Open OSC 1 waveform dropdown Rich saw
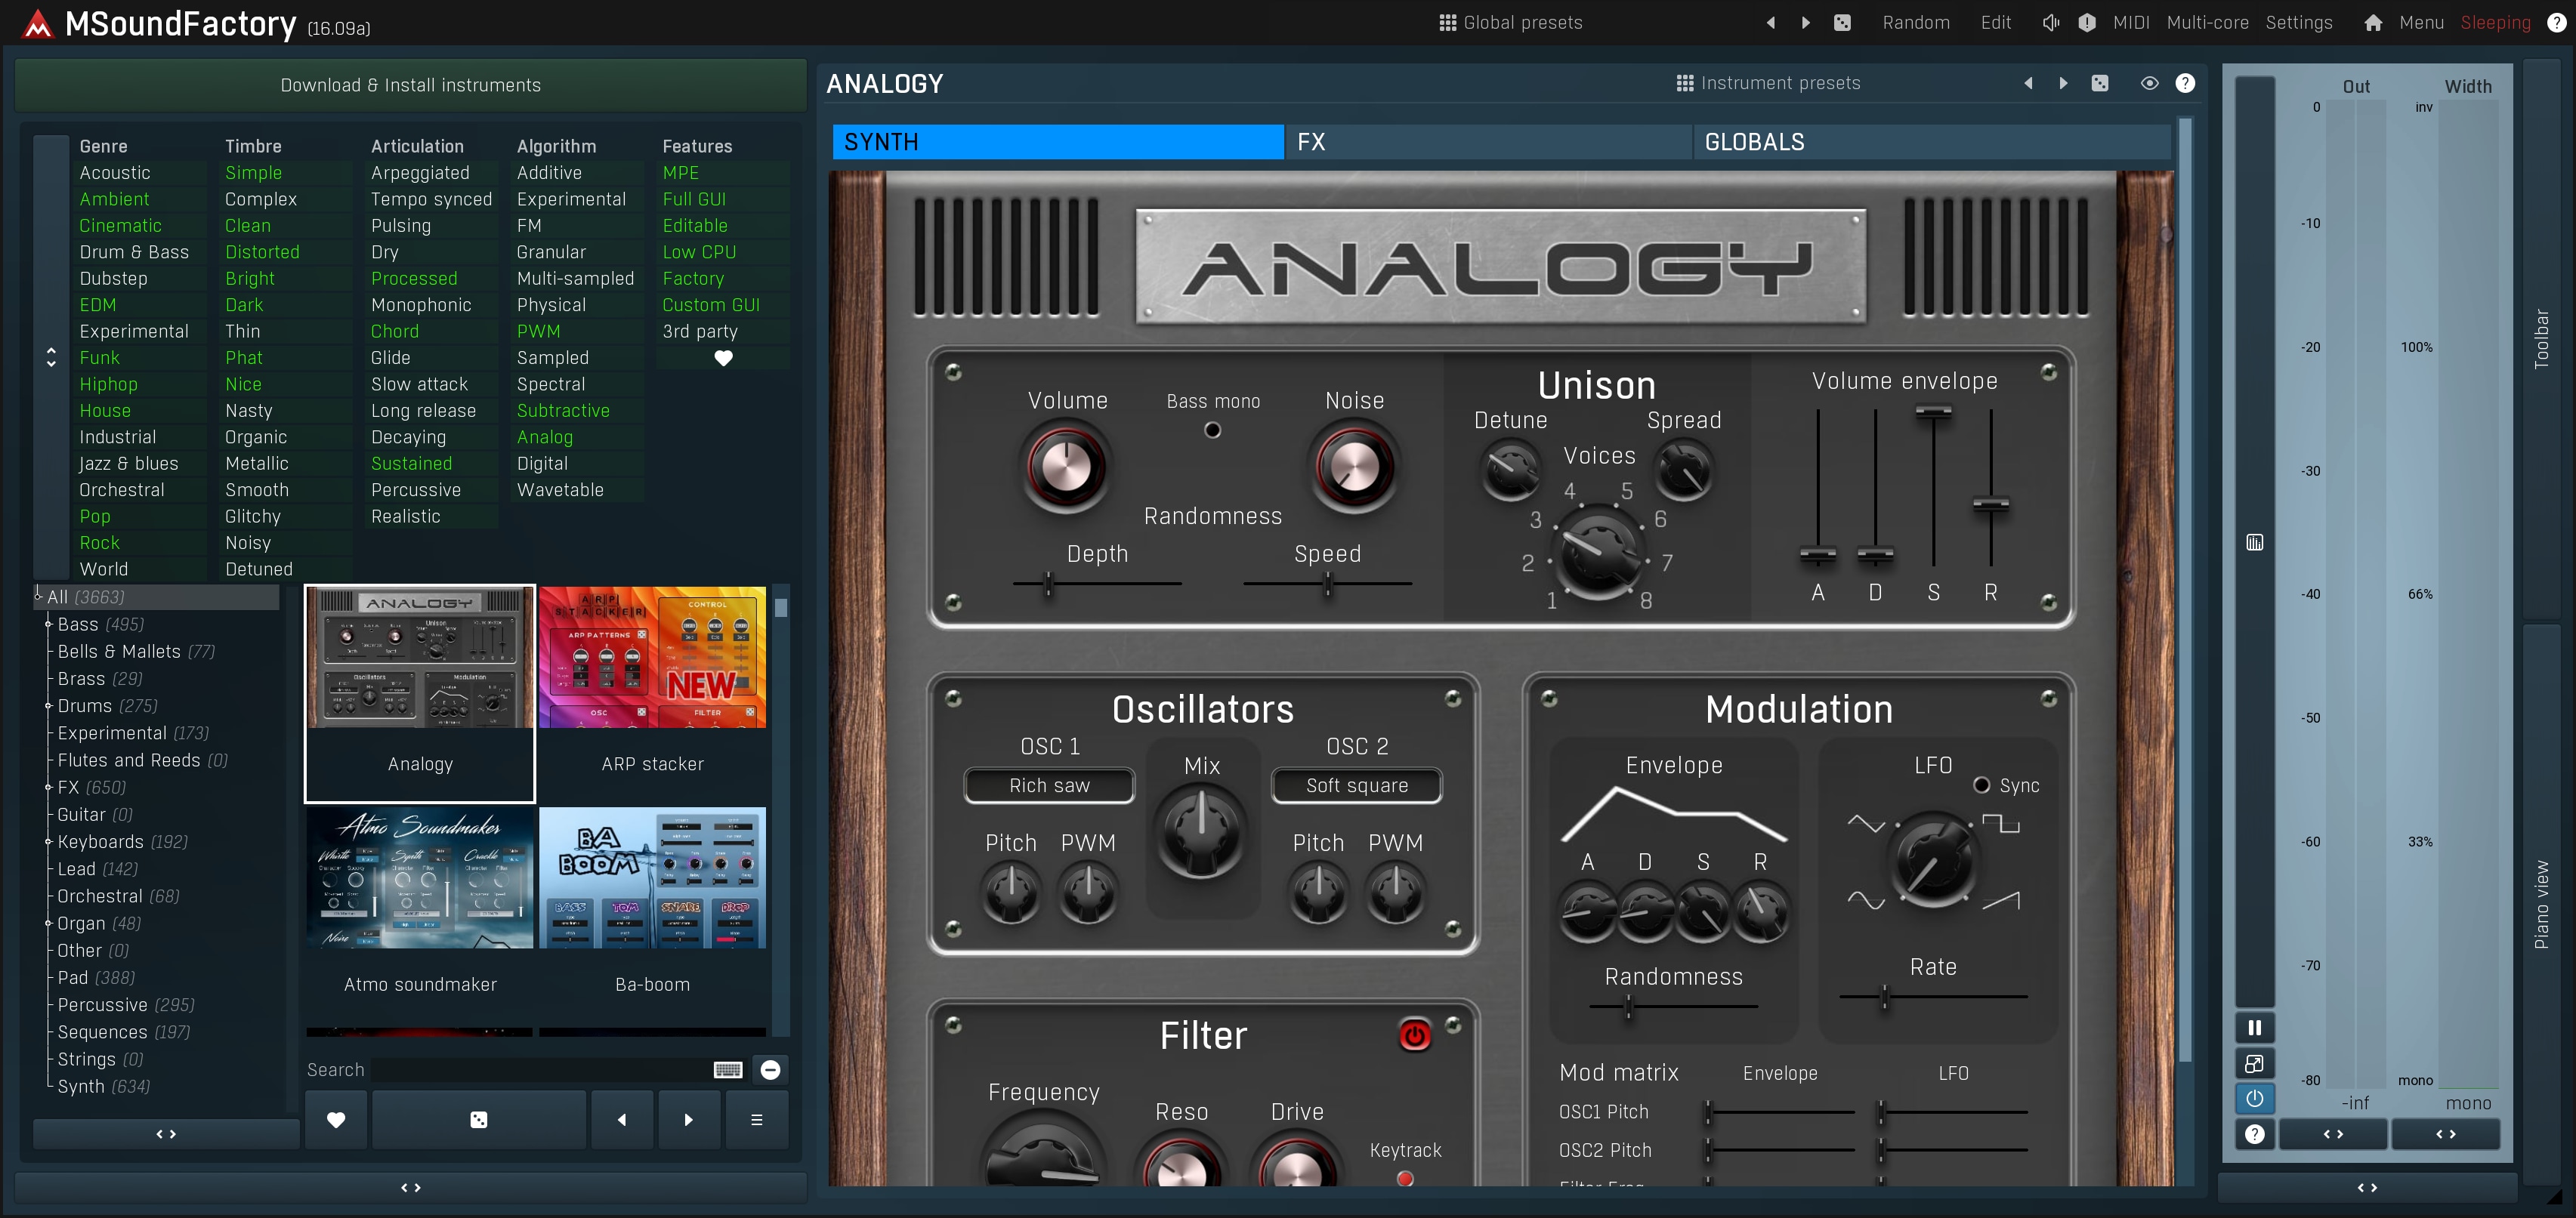This screenshot has width=2576, height=1218. pos(1049,786)
